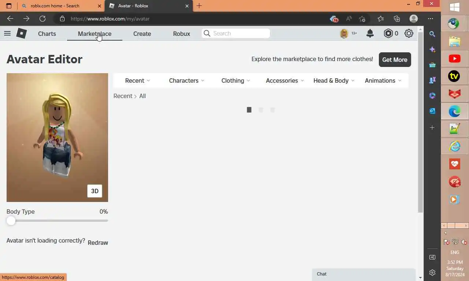469x281 pixels.
Task: Open the notifications bell
Action: (x=370, y=33)
